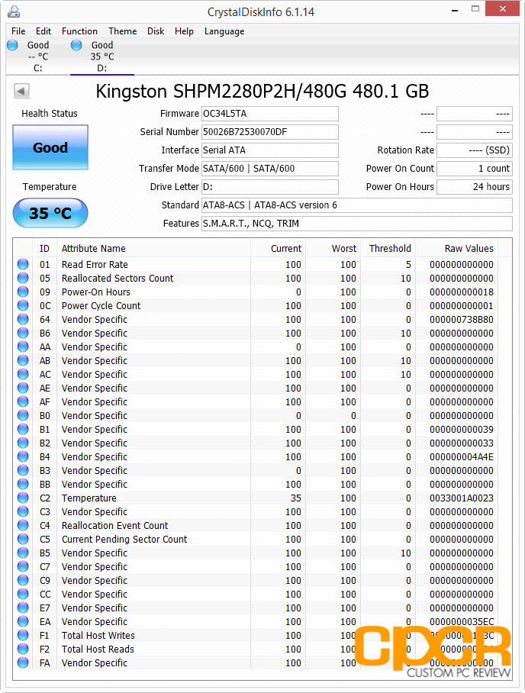Screen dimensions: 525x693
Task: Click status icon of Current Pending Sector Count
Action: click(x=23, y=539)
